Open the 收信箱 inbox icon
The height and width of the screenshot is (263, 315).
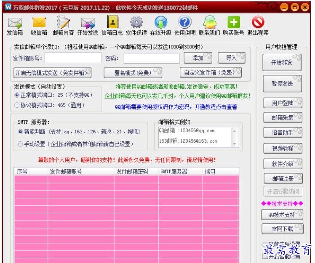(x=39, y=23)
